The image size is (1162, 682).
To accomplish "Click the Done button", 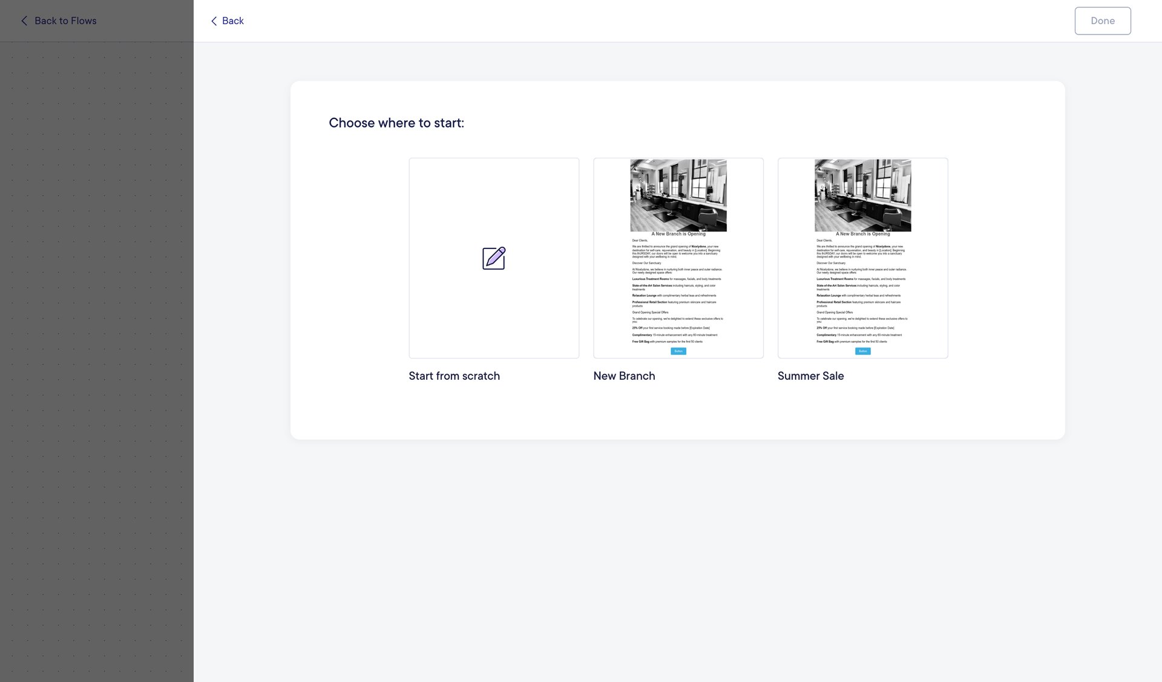I will tap(1102, 21).
